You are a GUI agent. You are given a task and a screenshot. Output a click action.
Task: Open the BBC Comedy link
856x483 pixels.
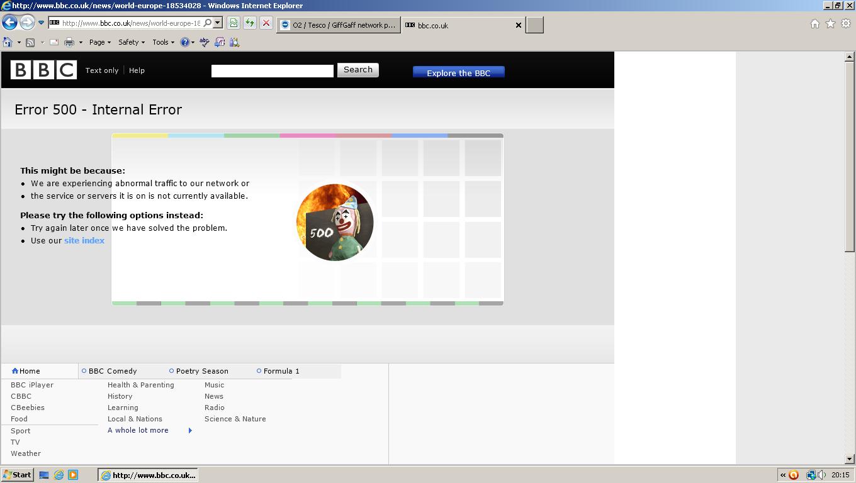113,371
